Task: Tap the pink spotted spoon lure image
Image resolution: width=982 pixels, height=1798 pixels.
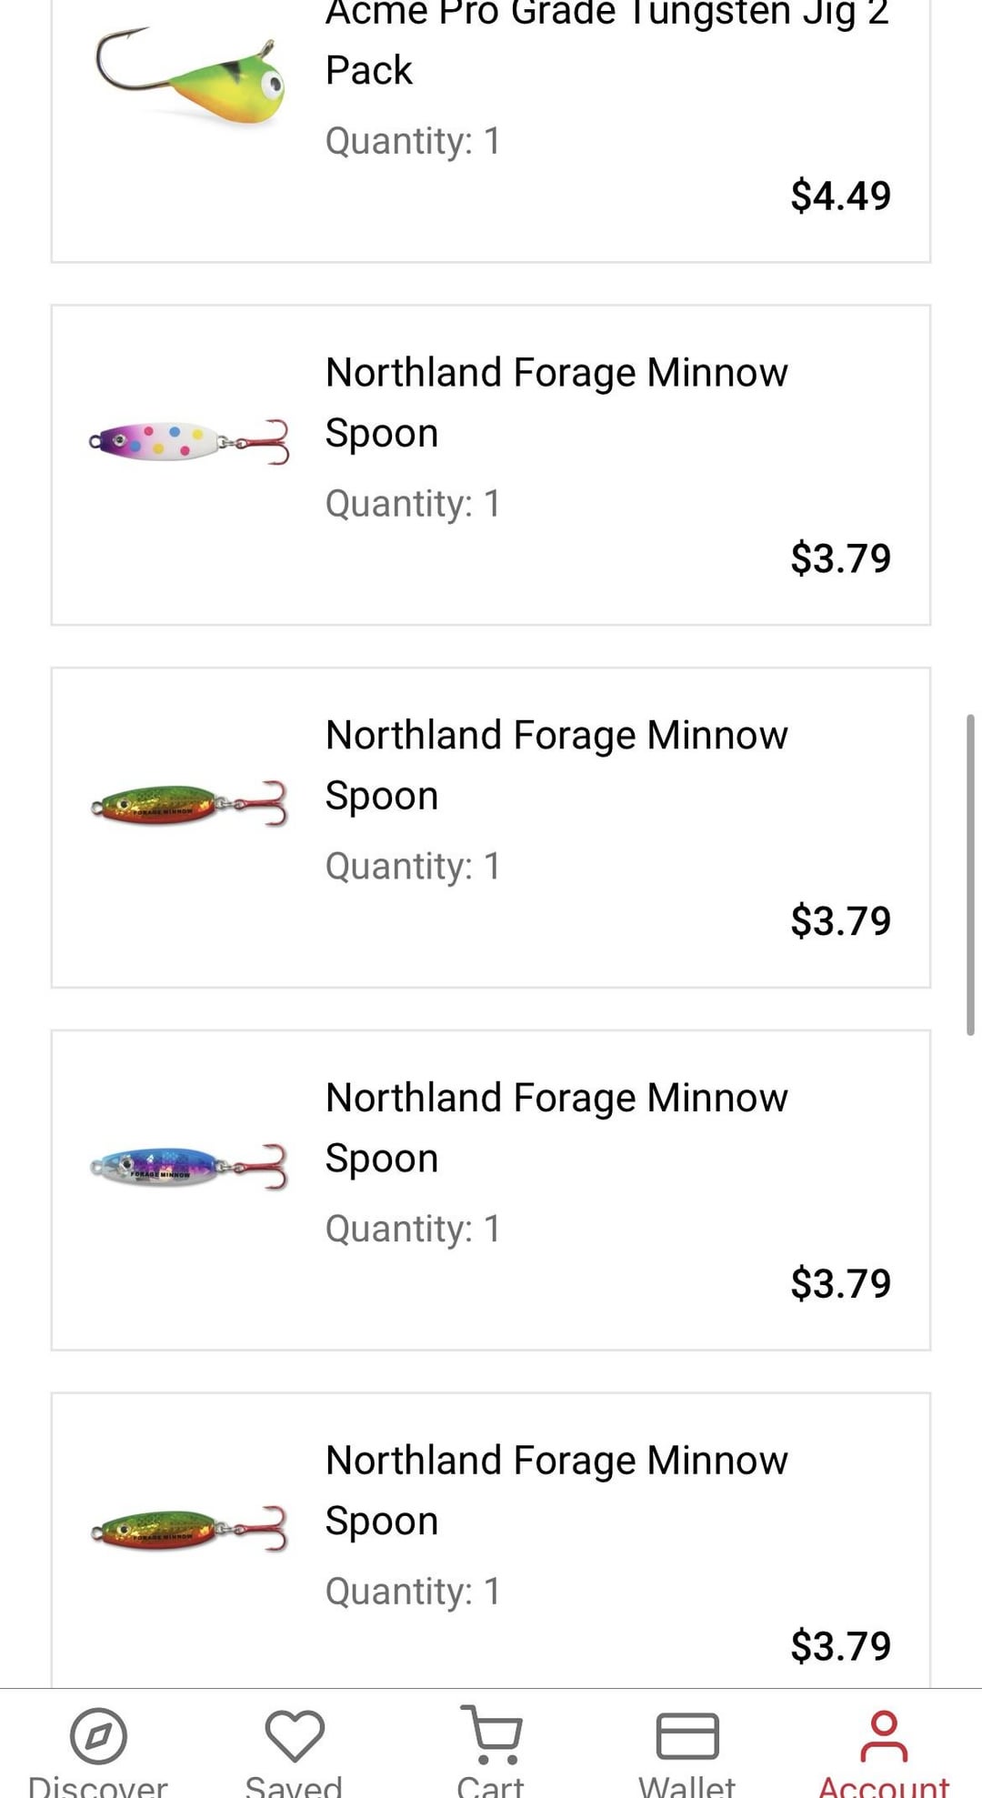Action: [x=189, y=442]
